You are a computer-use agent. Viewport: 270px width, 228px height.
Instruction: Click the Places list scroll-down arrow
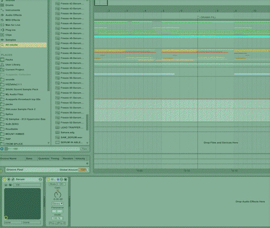coord(48,143)
